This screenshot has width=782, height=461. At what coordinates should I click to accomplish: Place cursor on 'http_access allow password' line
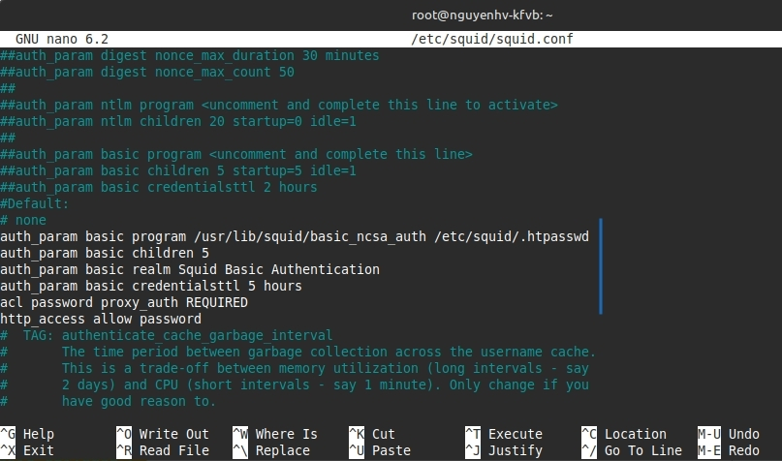[x=101, y=319]
